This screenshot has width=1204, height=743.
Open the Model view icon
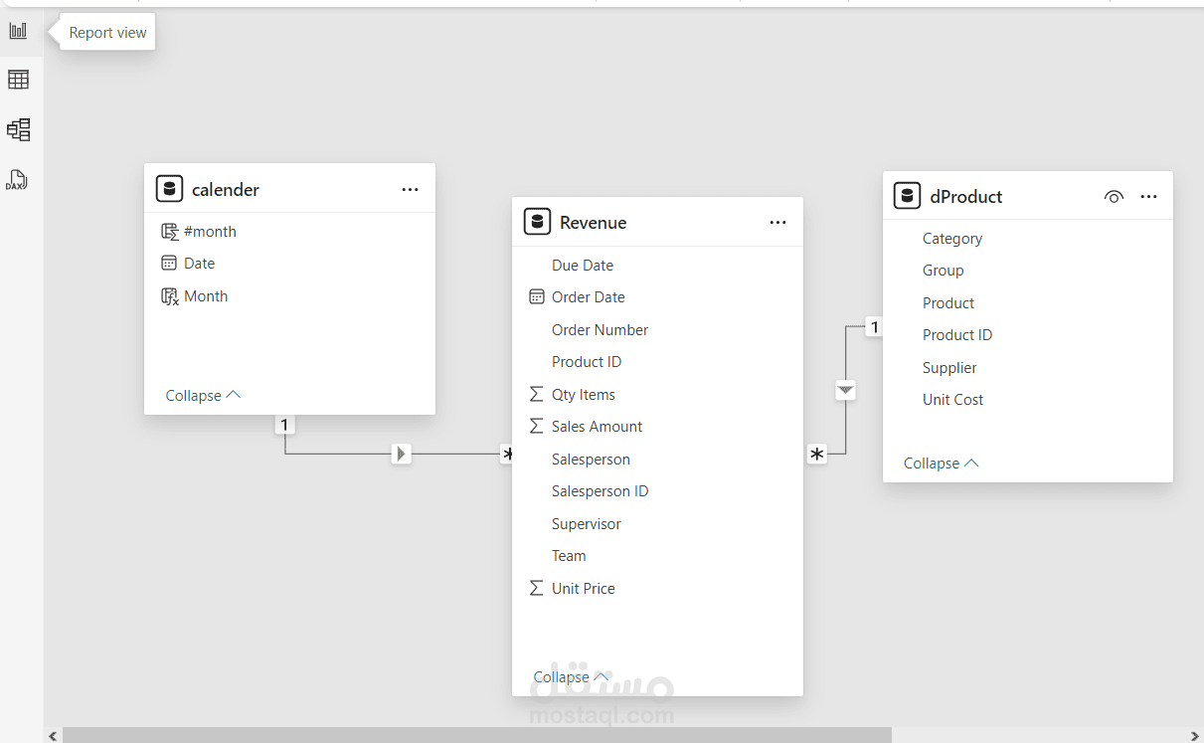(x=19, y=129)
